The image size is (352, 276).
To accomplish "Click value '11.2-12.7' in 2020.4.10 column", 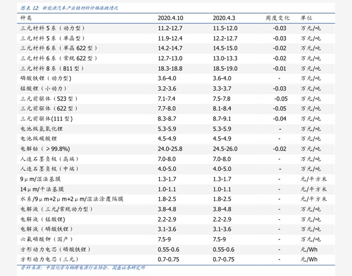I will (170, 28).
